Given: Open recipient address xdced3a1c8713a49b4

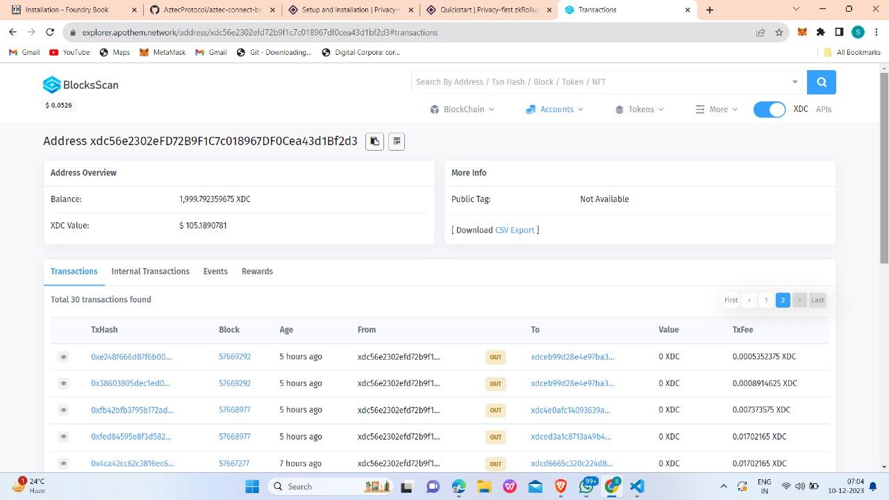Looking at the screenshot, I should (x=571, y=436).
